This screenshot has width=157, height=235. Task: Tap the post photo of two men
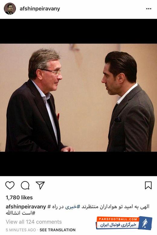(x=78, y=98)
